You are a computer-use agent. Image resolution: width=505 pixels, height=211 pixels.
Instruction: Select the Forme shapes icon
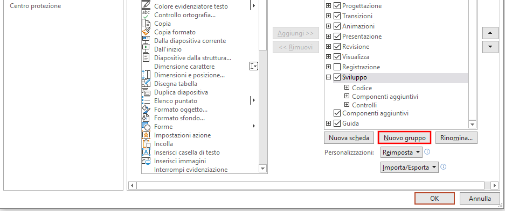click(146, 126)
